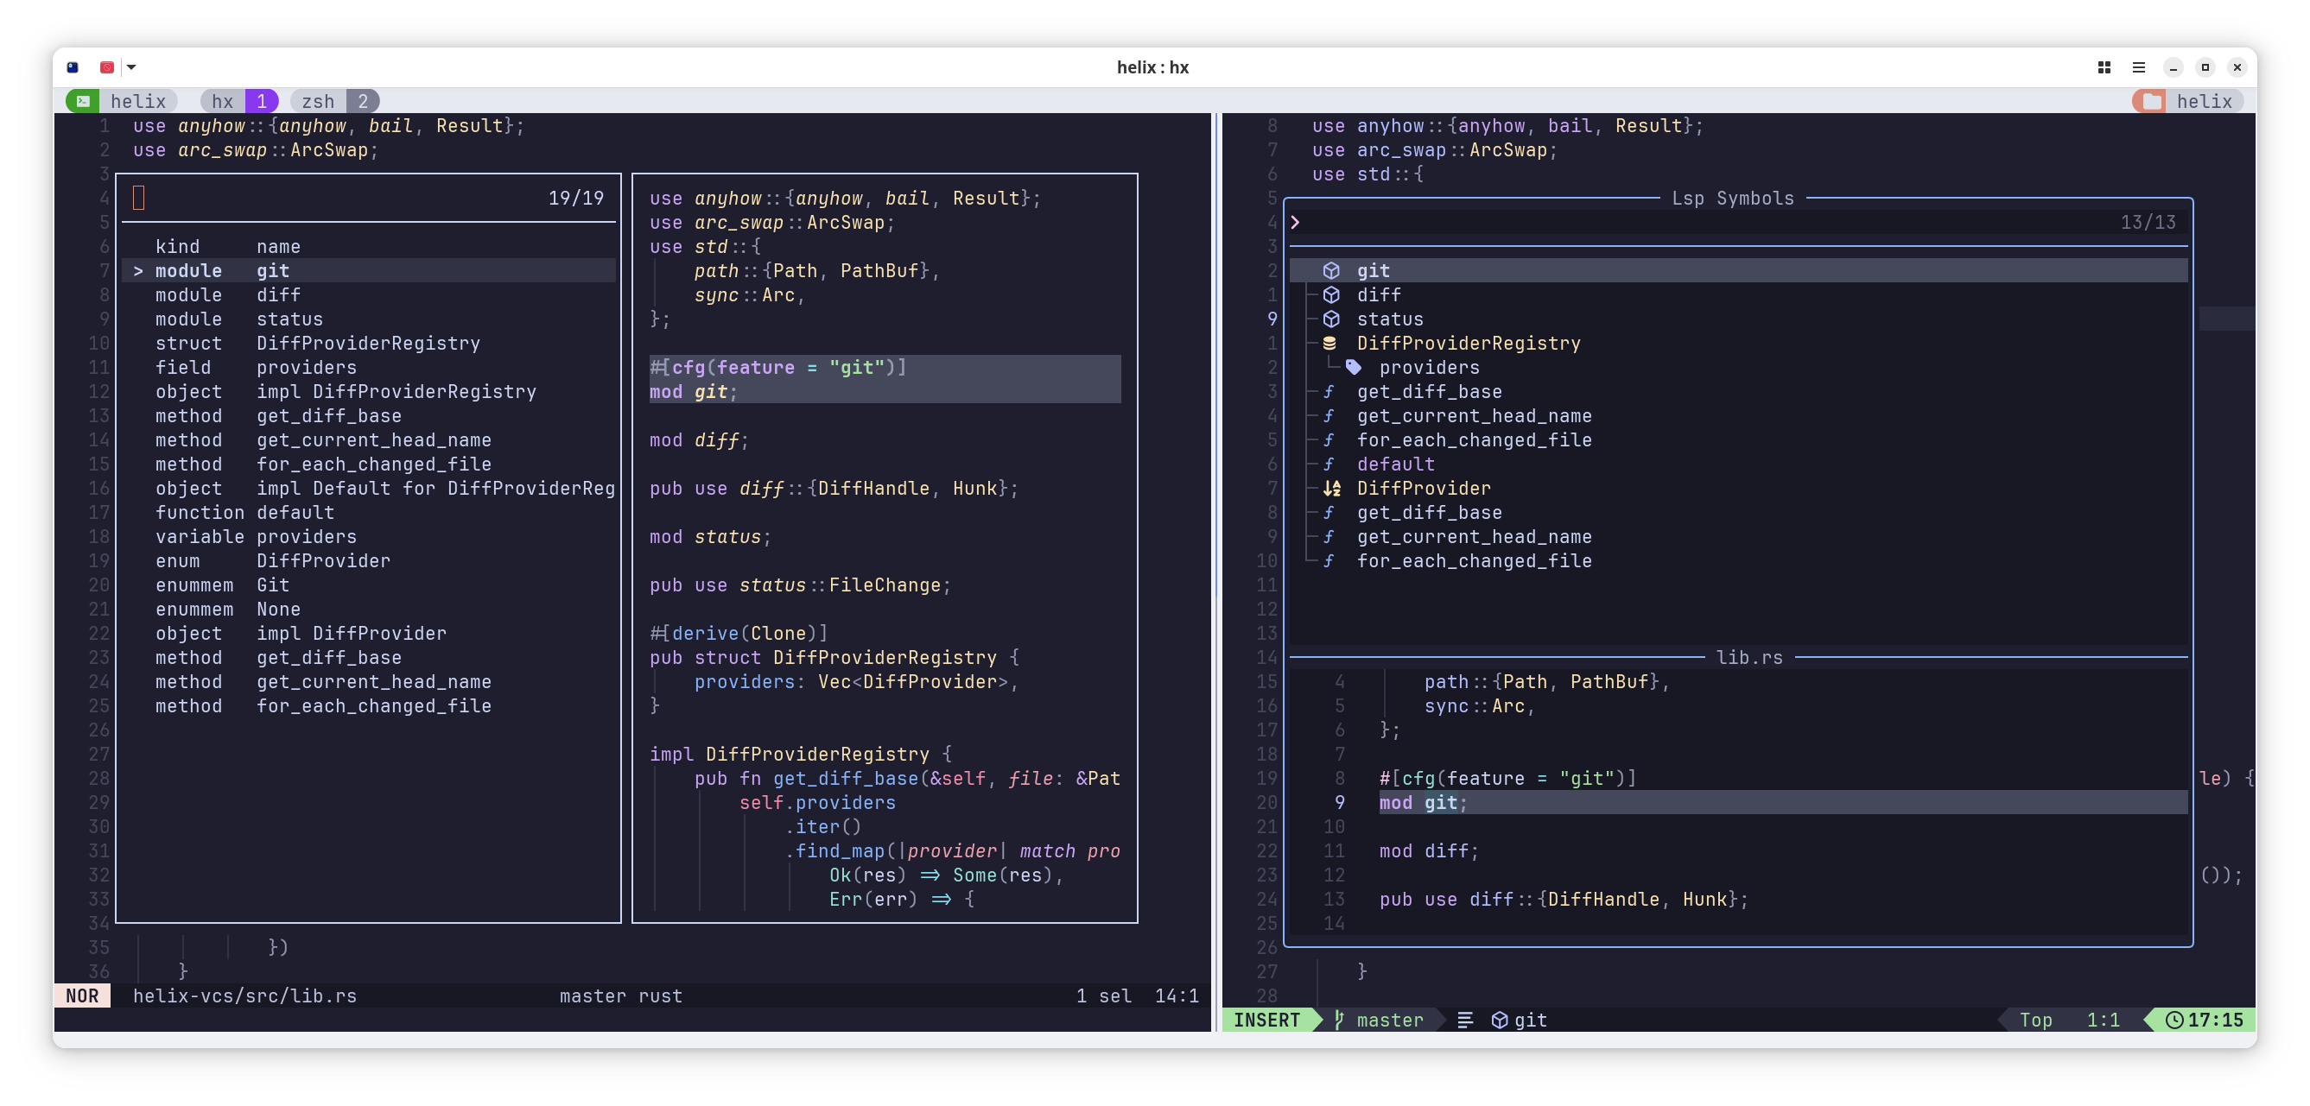Screen dimensions: 2310x1106
Task: Select enummem None row in left picker
Action: pos(370,610)
